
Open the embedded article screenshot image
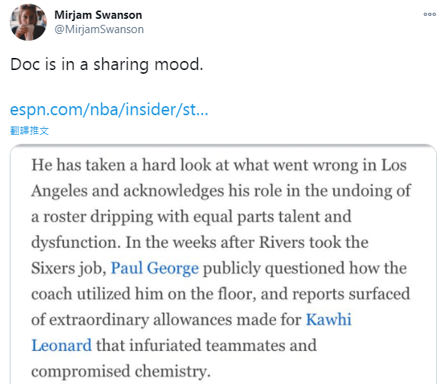pos(223,264)
